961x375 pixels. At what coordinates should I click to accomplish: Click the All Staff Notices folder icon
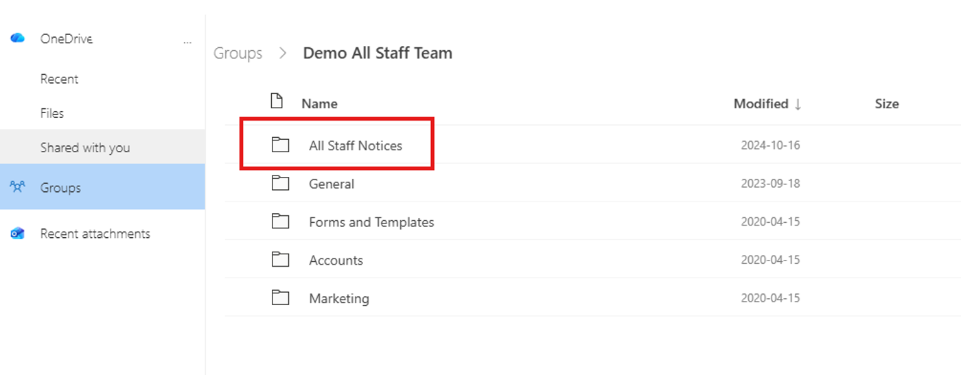pyautogui.click(x=280, y=145)
